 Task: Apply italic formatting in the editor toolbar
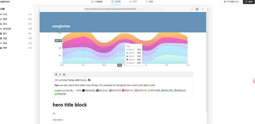[60, 74]
